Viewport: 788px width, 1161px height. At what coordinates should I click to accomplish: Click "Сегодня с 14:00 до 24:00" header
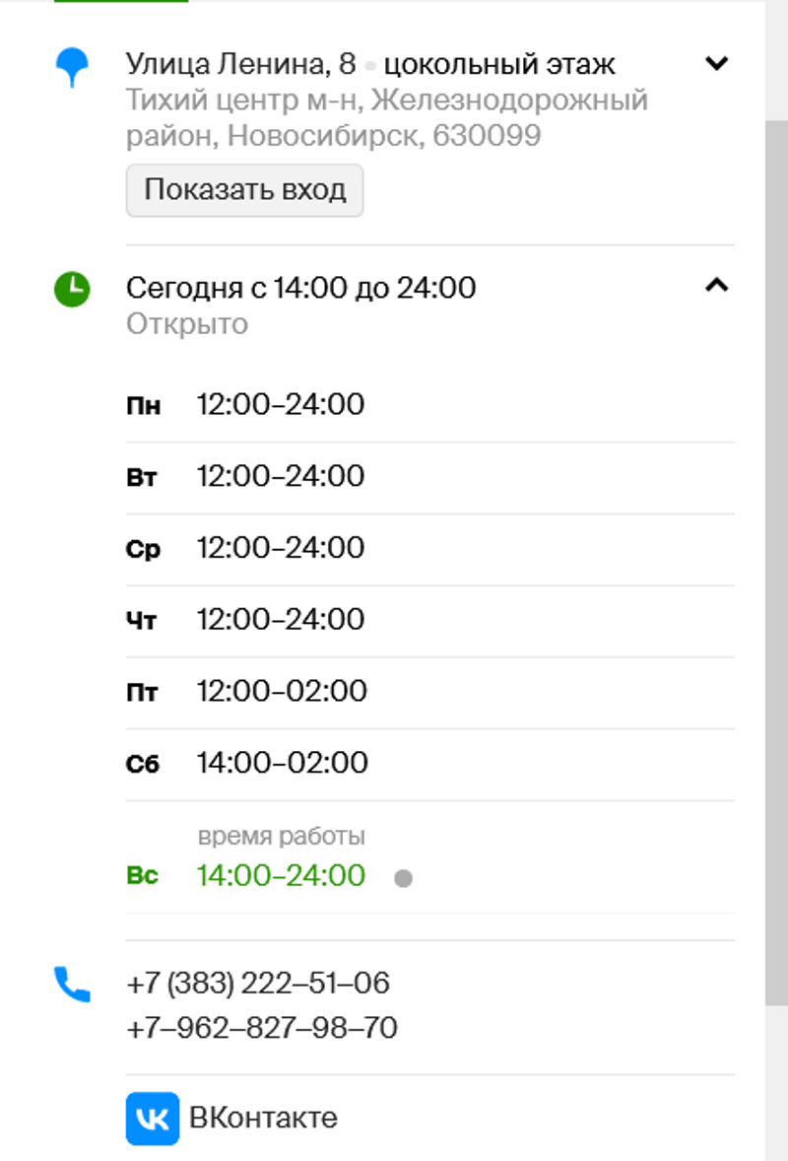coord(300,288)
